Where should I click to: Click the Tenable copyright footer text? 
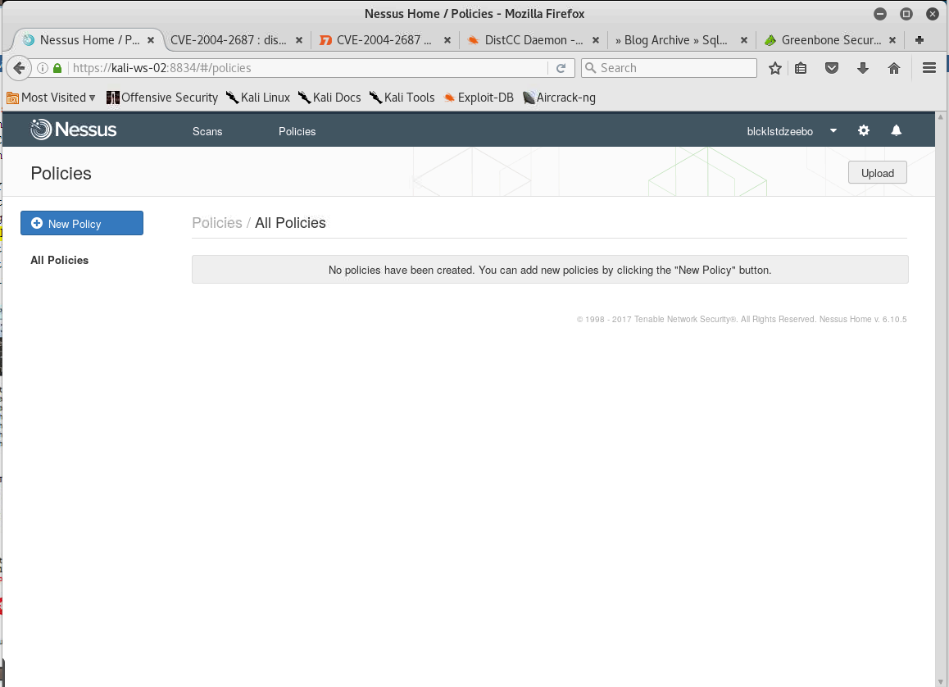[x=742, y=319]
